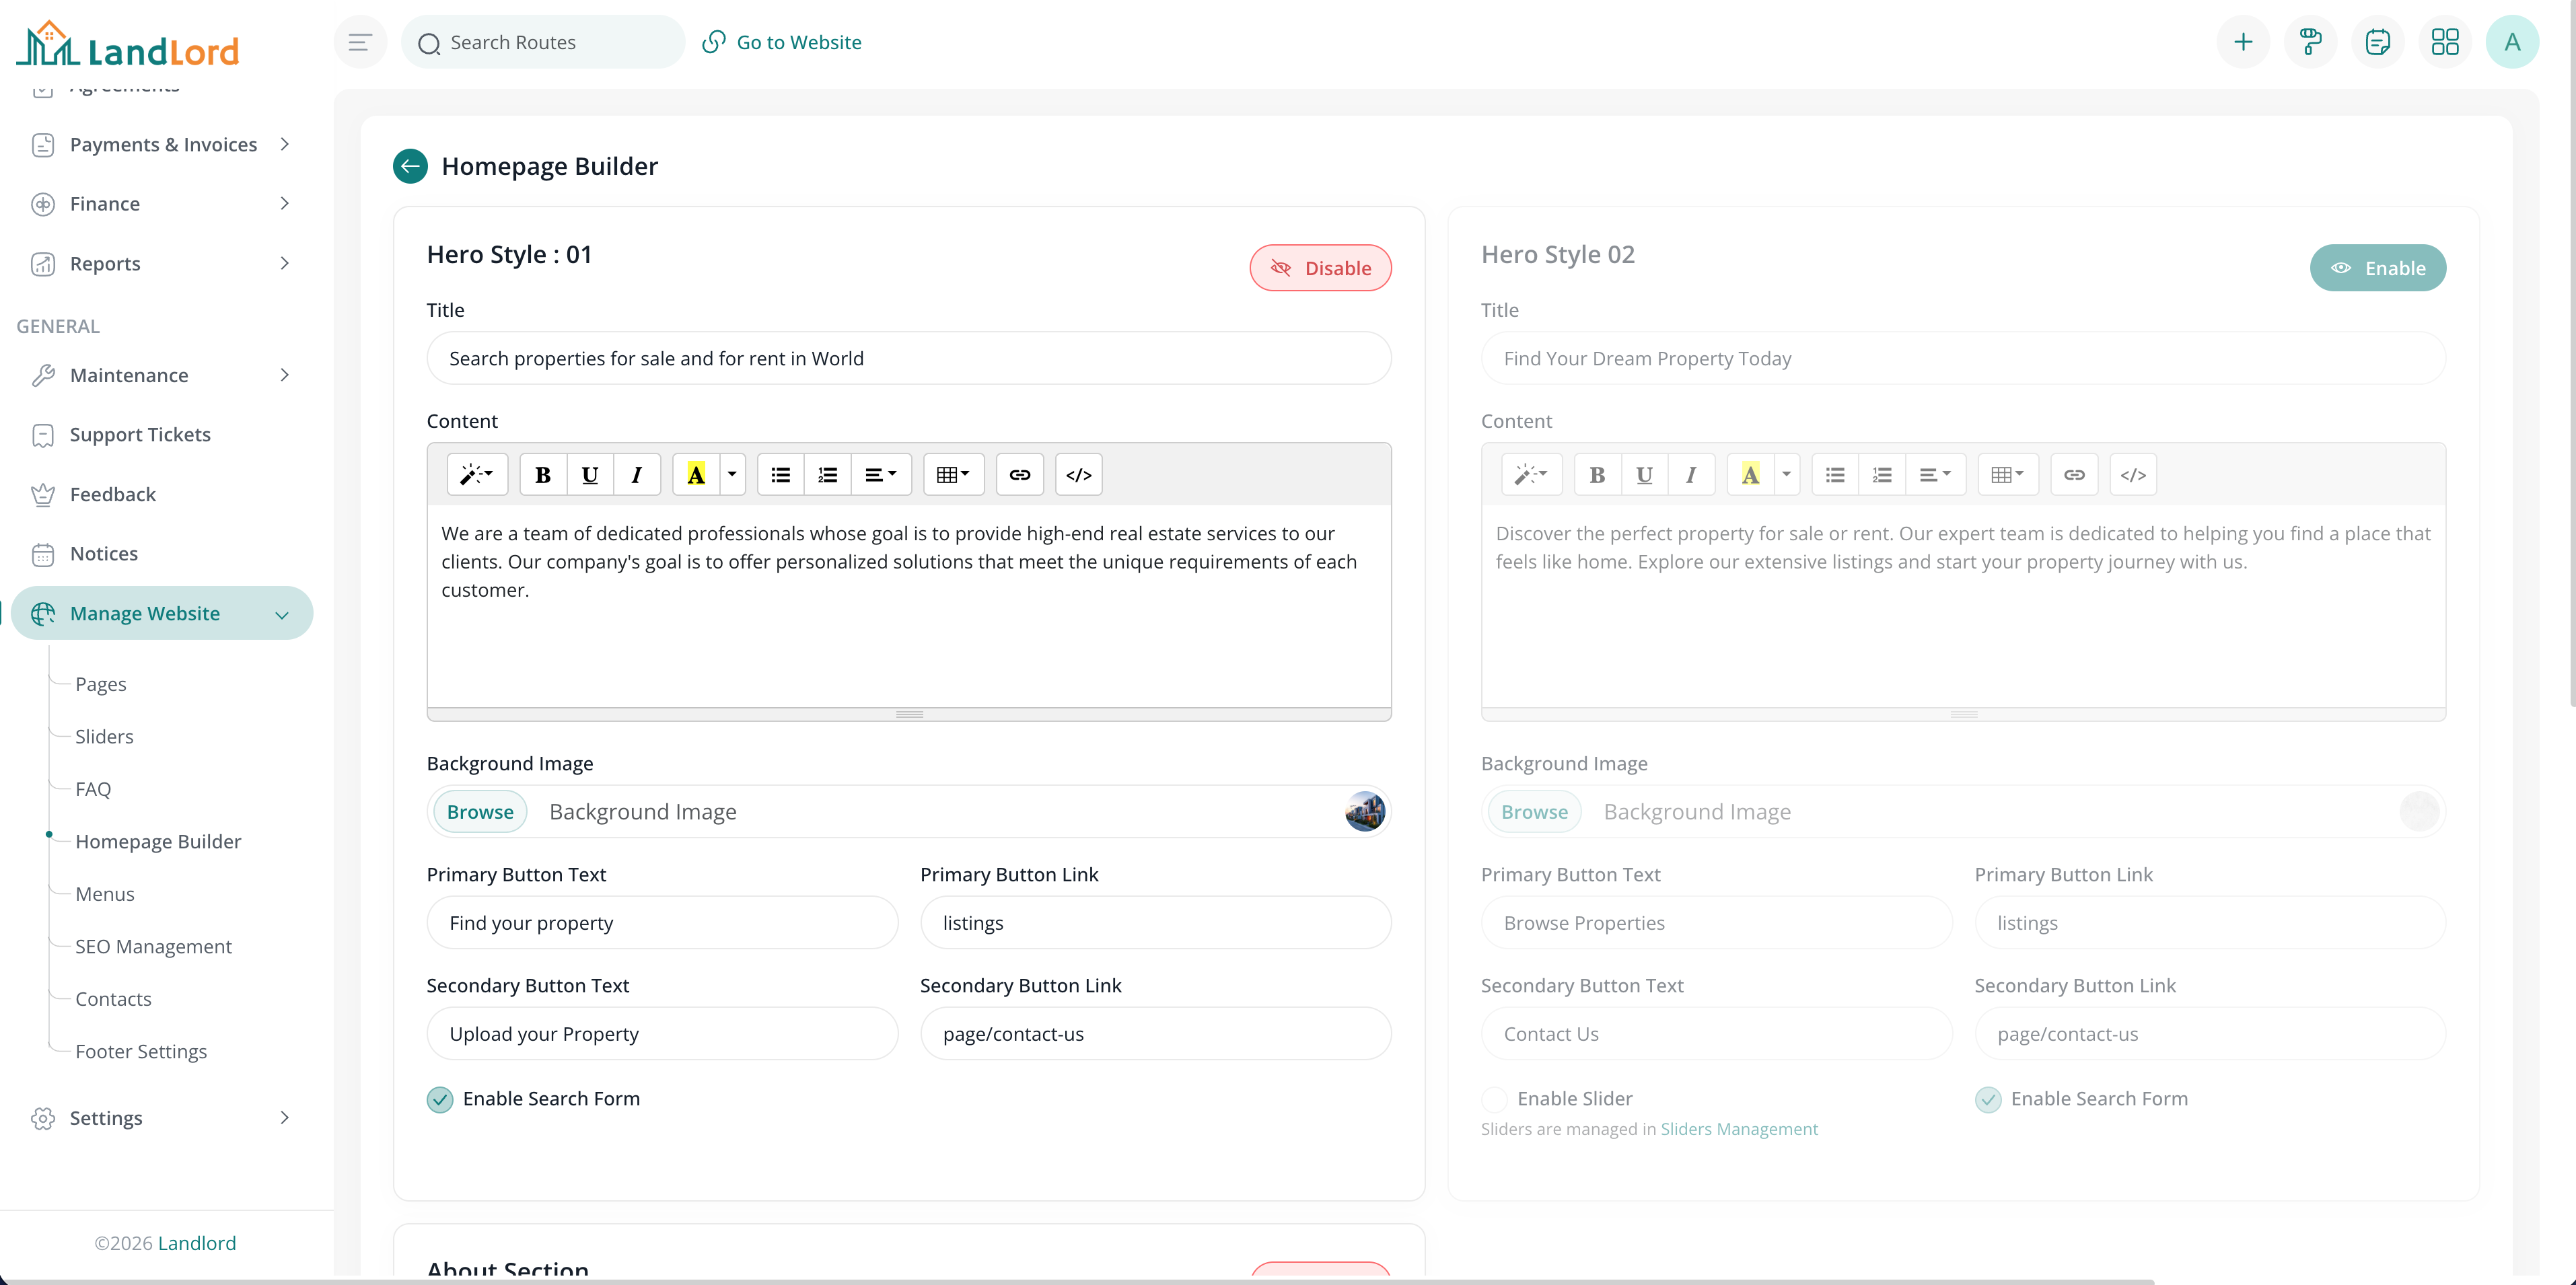The width and height of the screenshot is (2576, 1285).
Task: Open the apps grid icon in top bar
Action: (x=2446, y=41)
